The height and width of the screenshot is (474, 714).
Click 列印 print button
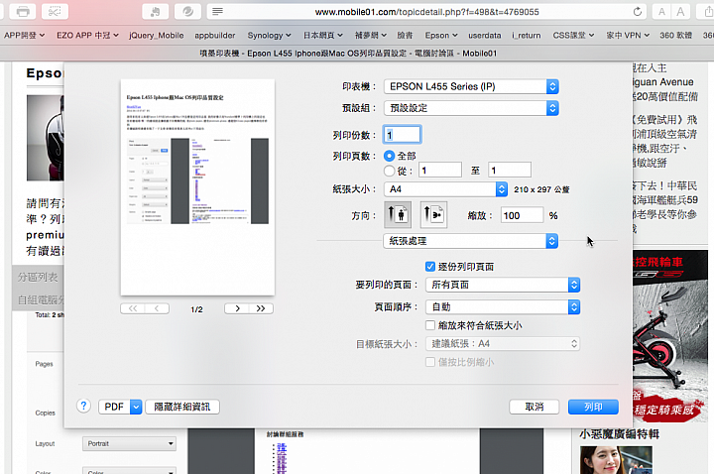pyautogui.click(x=593, y=407)
